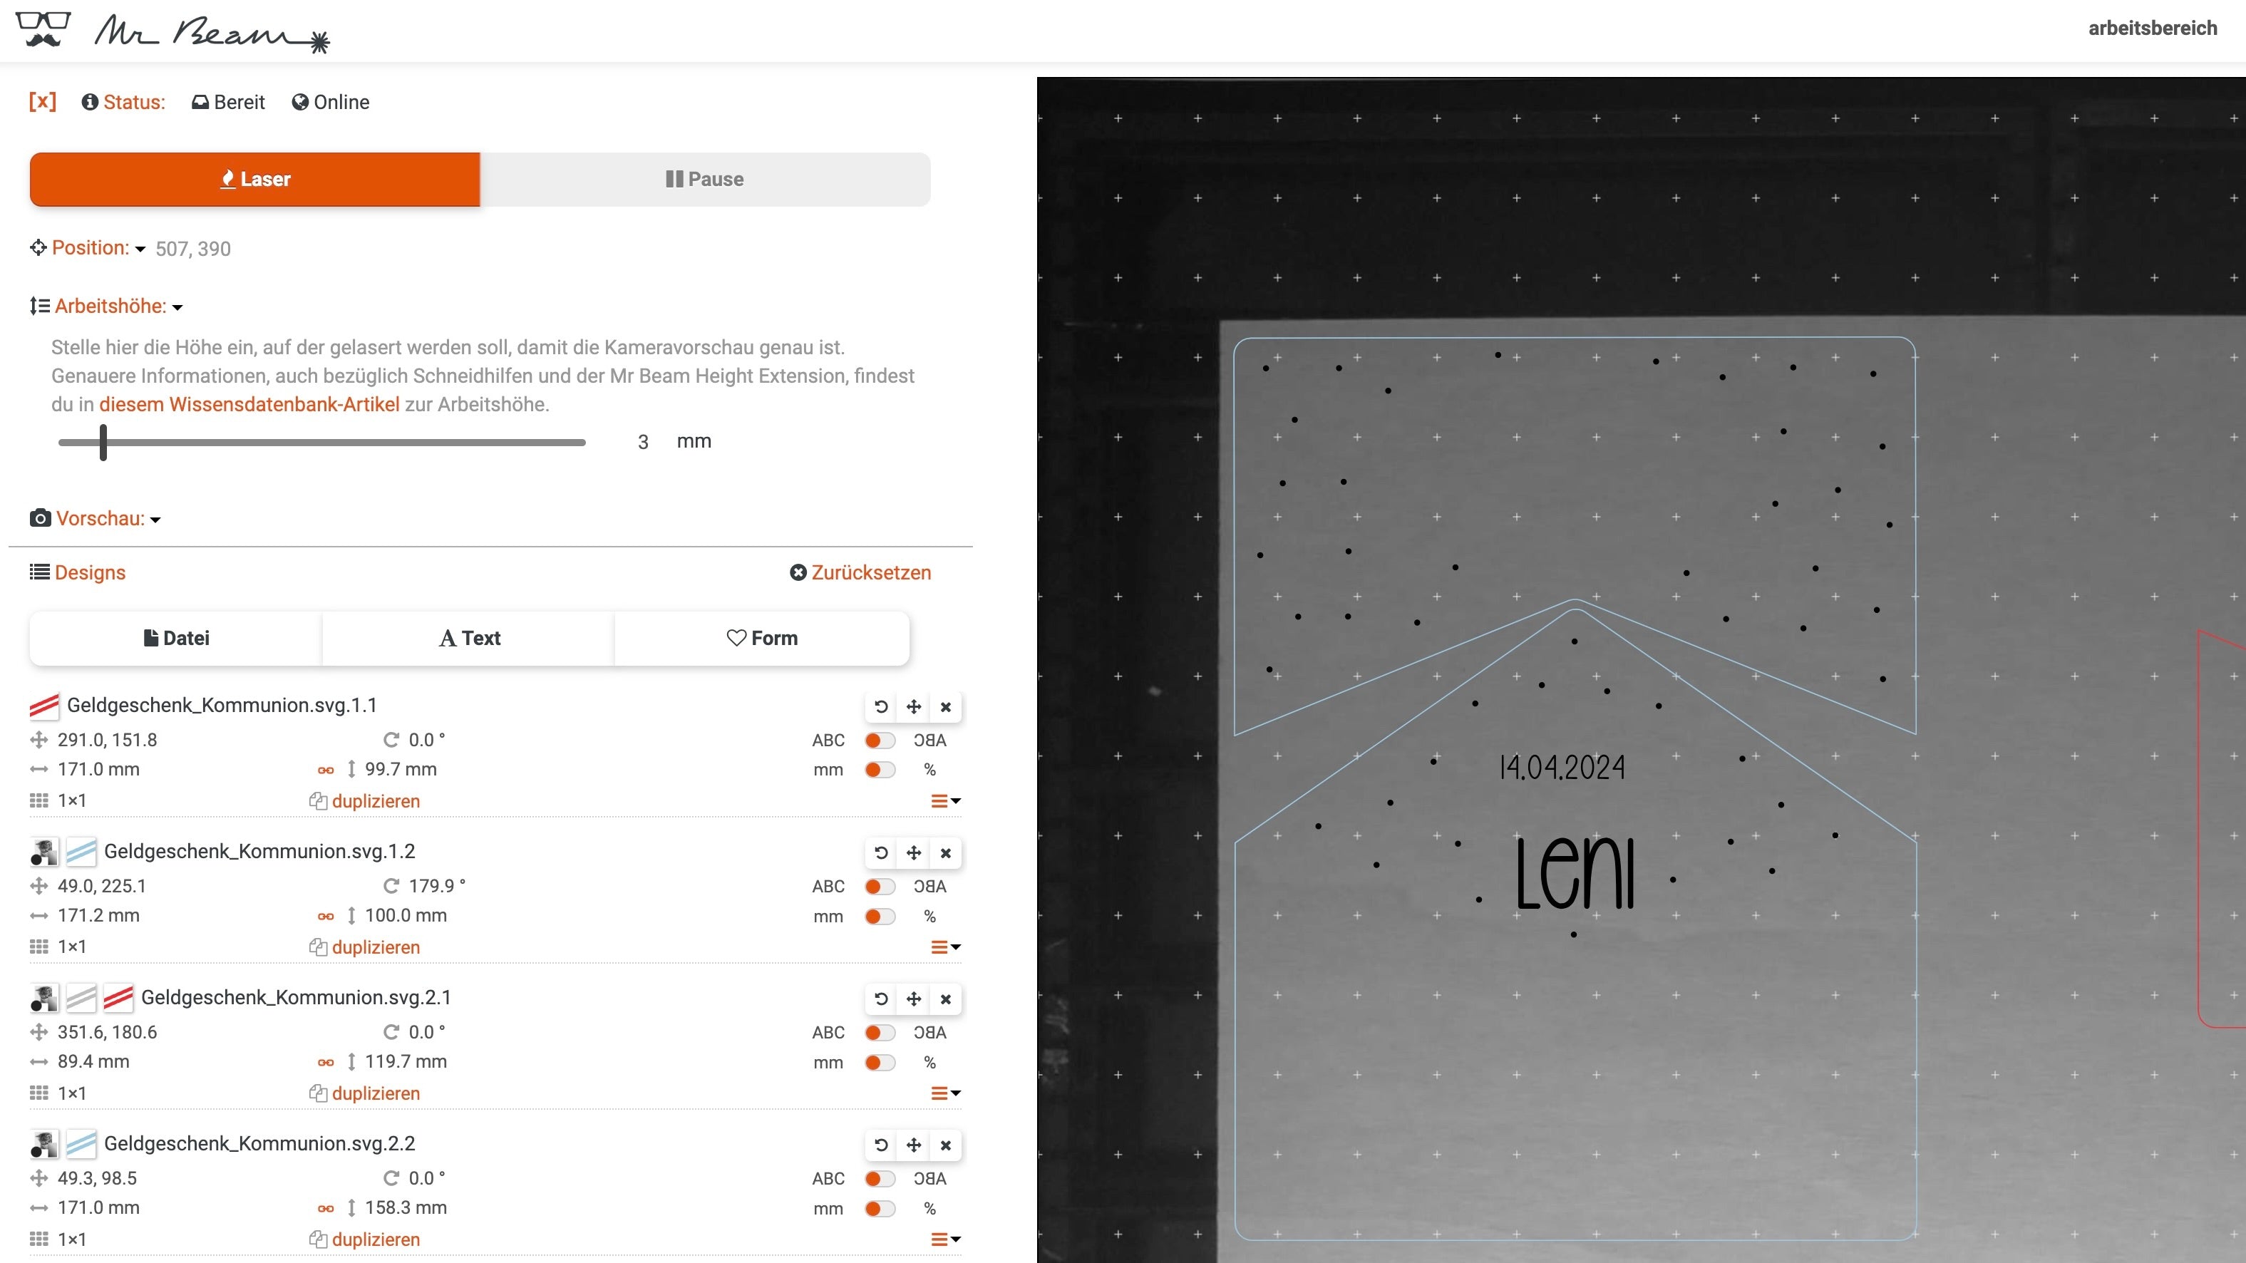Click the duplicate icon for Geldgeschenk_Kommunion.svg.1.1

point(319,799)
